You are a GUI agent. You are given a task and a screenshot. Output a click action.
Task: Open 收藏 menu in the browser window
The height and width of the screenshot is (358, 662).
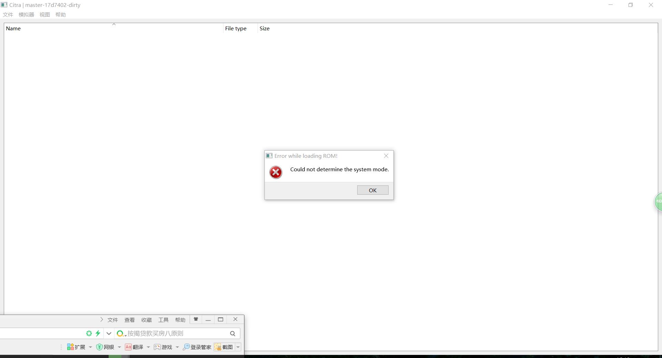[147, 320]
